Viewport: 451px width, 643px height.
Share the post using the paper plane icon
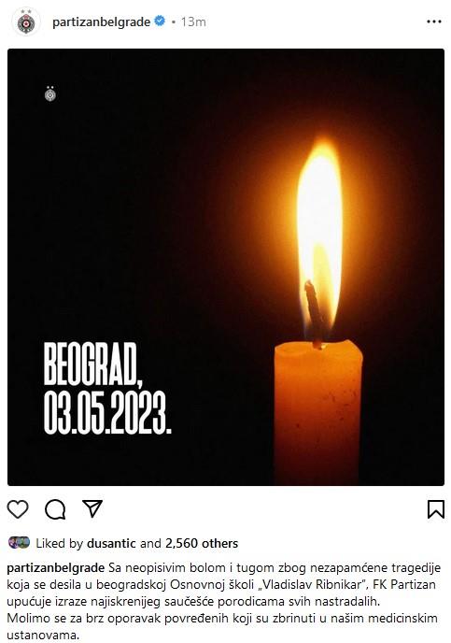[92, 509]
